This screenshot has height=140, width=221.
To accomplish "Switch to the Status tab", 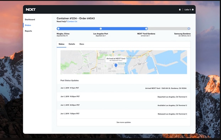I will click(x=61, y=44).
